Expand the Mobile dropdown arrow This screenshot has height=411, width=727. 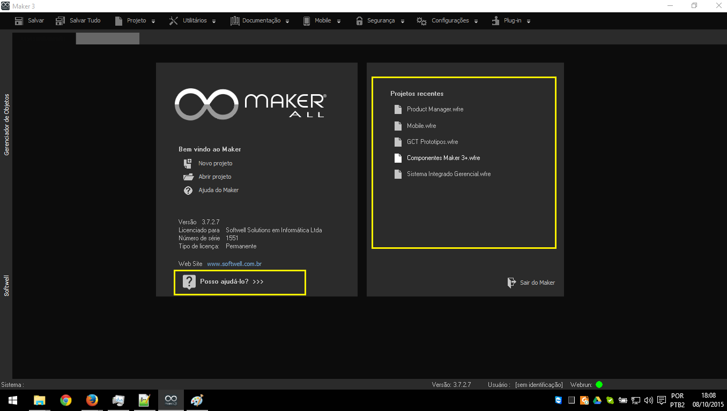point(338,21)
